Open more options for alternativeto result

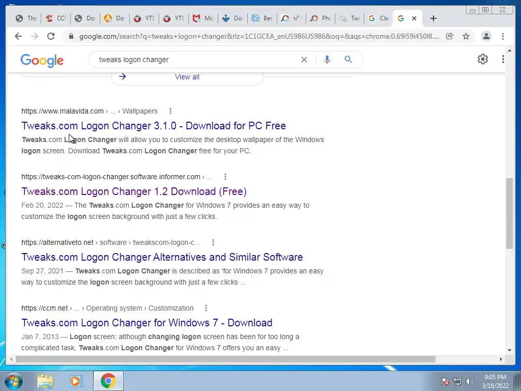point(213,242)
